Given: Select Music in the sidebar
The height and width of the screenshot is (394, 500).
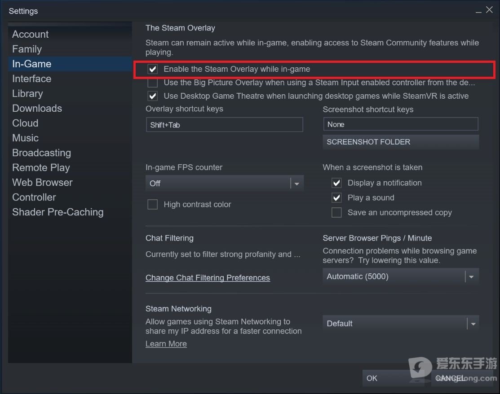Looking at the screenshot, I should click(x=25, y=138).
